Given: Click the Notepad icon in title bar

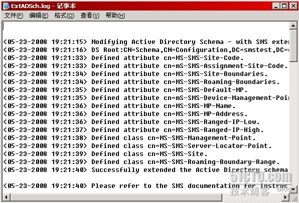Looking at the screenshot, I should click(x=6, y=6).
